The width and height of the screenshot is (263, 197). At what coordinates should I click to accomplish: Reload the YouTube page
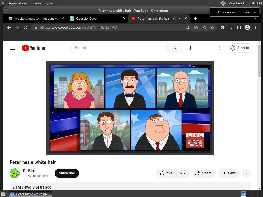tap(25, 27)
